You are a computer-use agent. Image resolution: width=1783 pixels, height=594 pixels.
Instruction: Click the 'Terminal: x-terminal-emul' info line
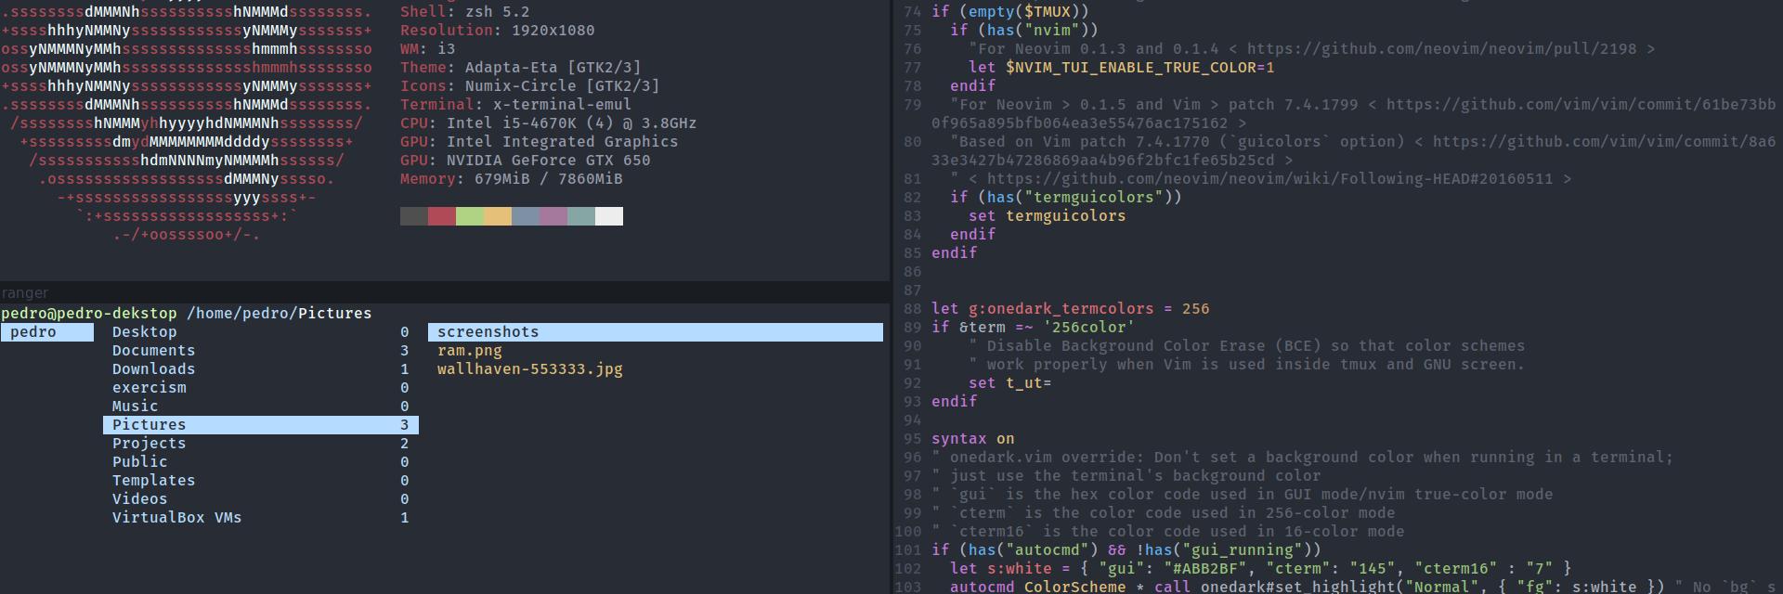[x=515, y=105]
